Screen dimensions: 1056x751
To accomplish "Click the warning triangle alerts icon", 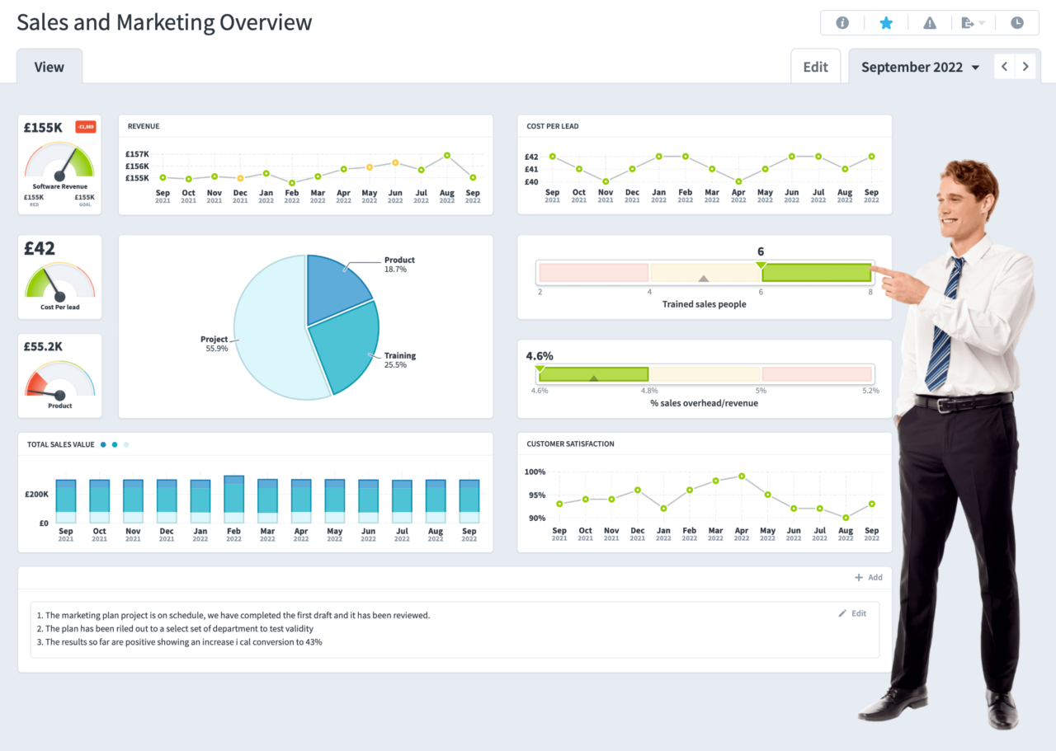I will click(x=929, y=22).
